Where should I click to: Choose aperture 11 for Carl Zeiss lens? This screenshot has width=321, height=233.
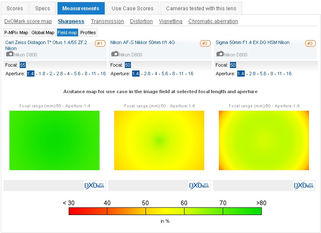94,74
